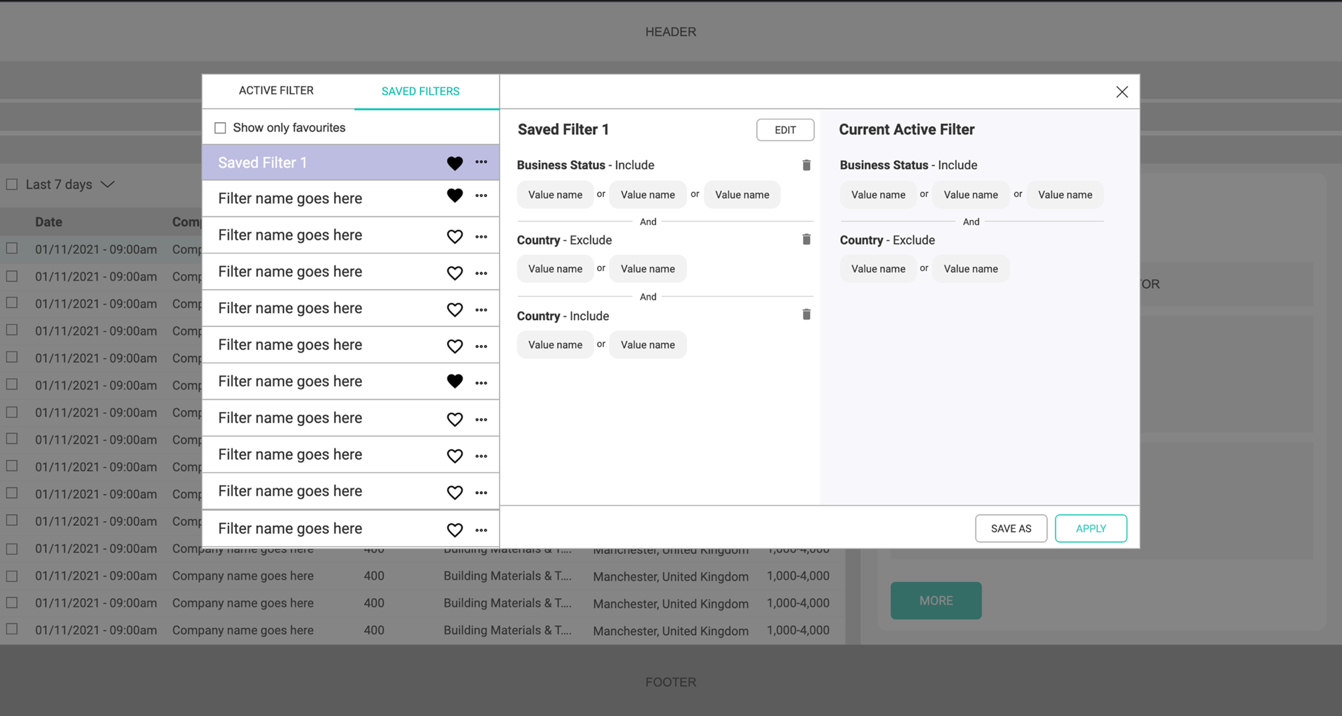Apply the filter with the APPLY button

click(x=1090, y=529)
